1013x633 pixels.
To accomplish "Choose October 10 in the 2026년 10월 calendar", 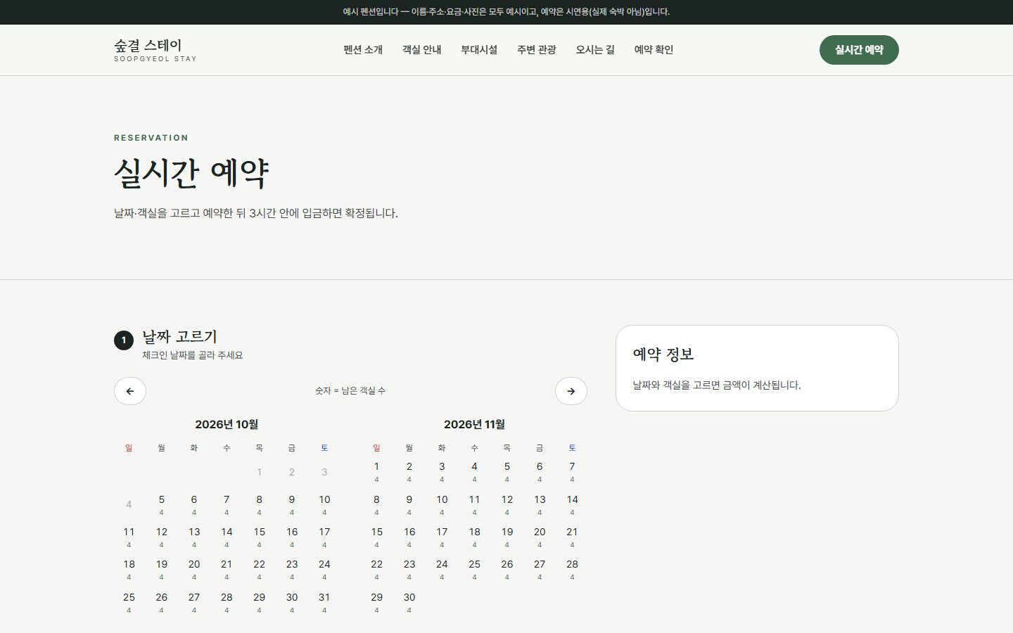I will (x=324, y=504).
